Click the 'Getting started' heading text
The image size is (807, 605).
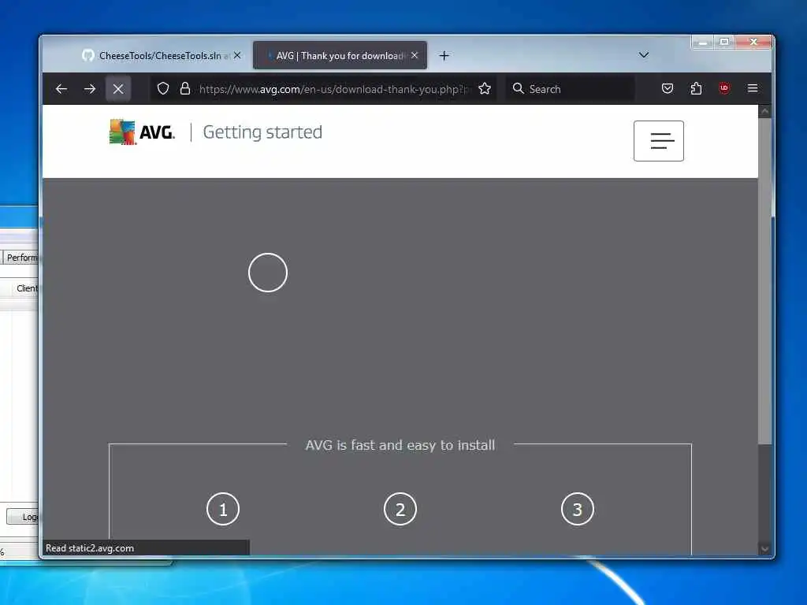point(262,132)
